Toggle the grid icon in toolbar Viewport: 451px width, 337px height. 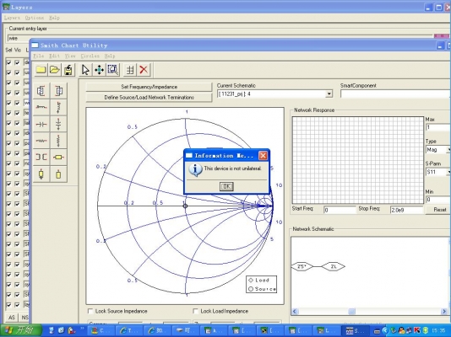pyautogui.click(x=130, y=70)
